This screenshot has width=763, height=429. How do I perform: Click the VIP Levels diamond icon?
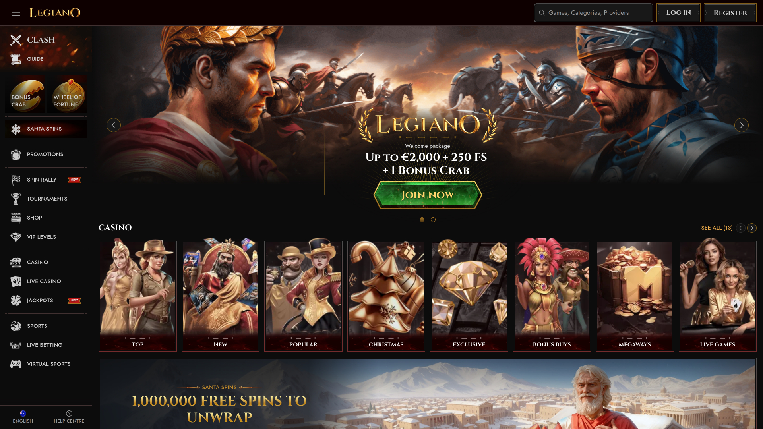click(x=16, y=237)
